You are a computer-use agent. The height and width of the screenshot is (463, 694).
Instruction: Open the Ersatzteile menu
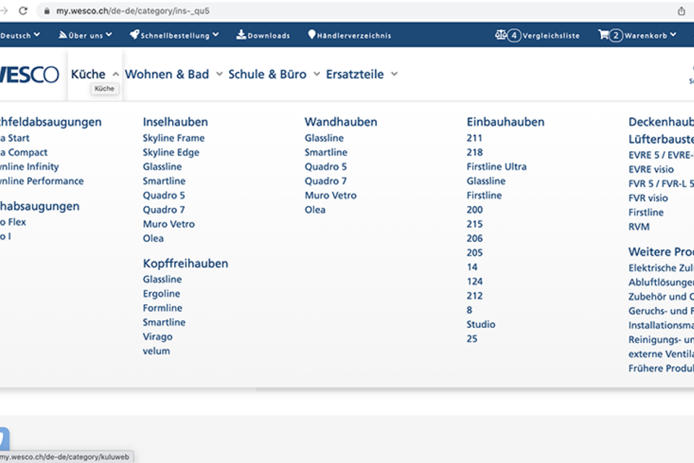click(x=362, y=74)
